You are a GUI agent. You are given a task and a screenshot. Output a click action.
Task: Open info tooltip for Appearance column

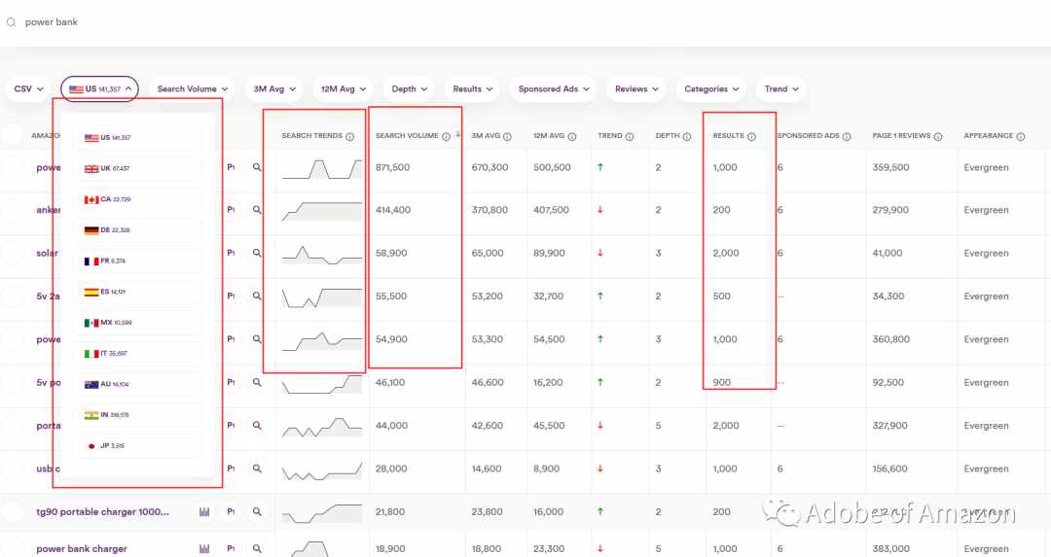point(1020,136)
